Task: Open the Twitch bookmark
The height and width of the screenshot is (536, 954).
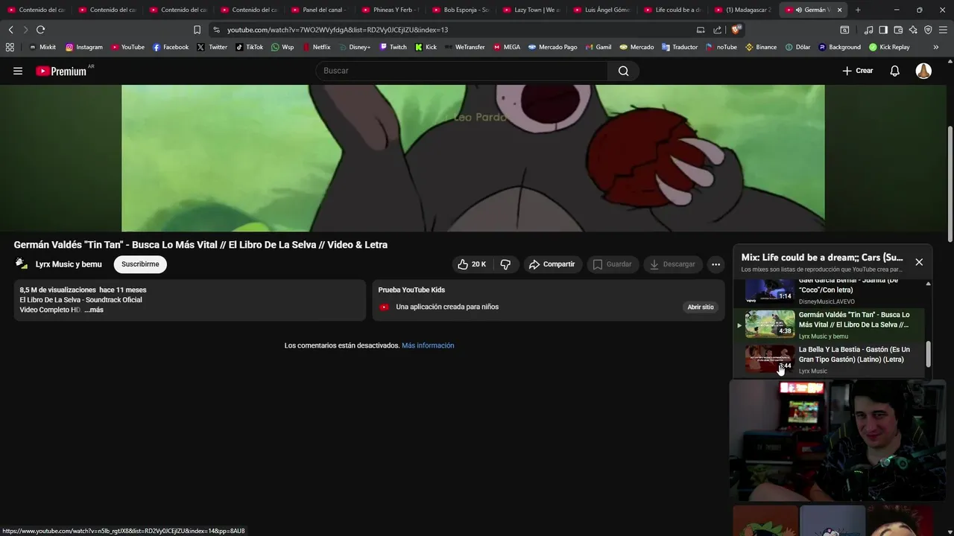Action: pyautogui.click(x=393, y=47)
